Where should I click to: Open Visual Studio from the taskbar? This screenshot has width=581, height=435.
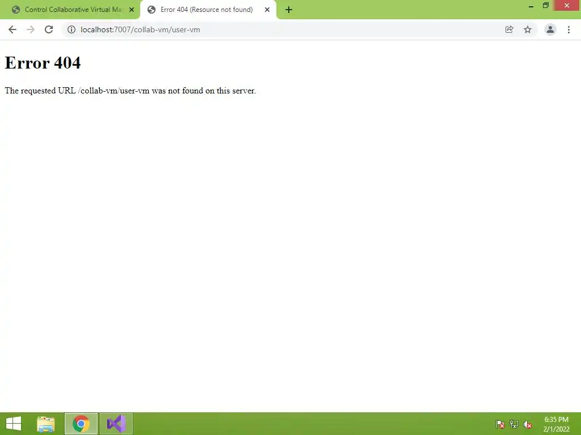click(116, 424)
